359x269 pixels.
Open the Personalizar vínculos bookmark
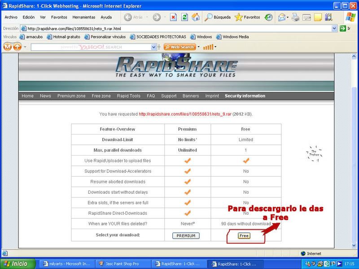click(105, 37)
